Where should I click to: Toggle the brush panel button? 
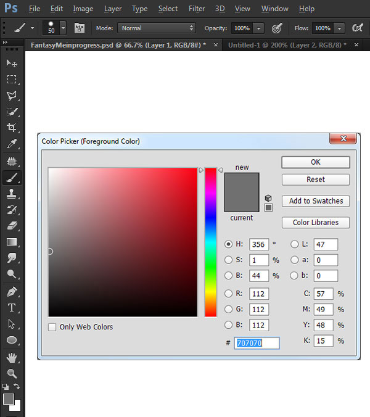[x=80, y=28]
